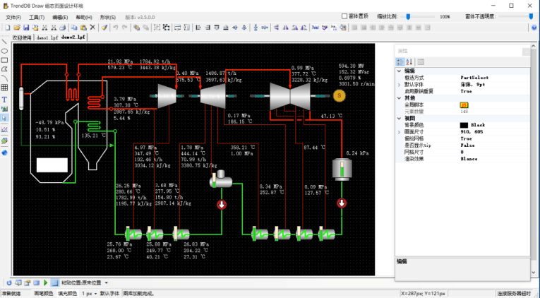Screen dimensions: 540x298
Task: Click the save file icon
Action: 26,28
